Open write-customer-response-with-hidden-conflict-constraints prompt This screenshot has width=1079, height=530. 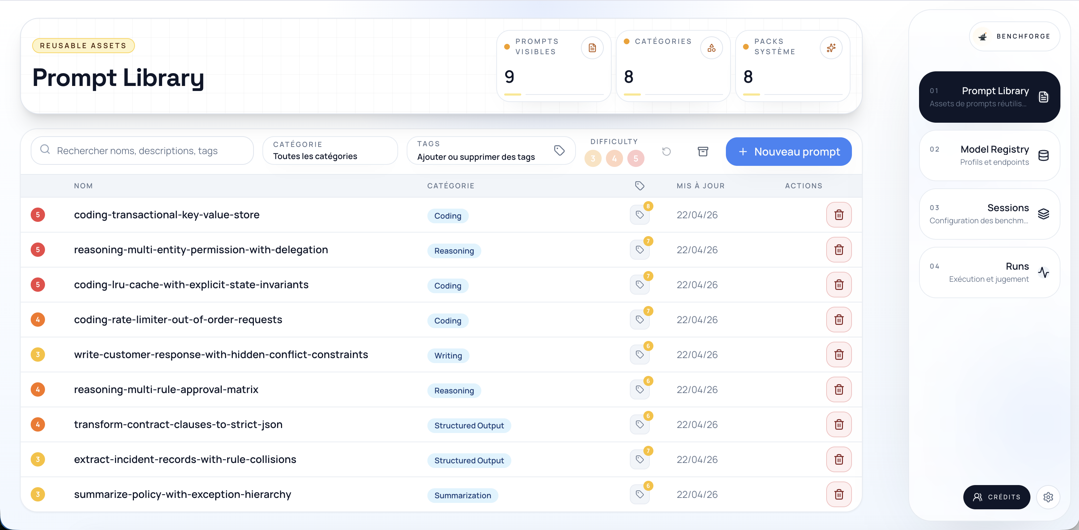point(221,354)
